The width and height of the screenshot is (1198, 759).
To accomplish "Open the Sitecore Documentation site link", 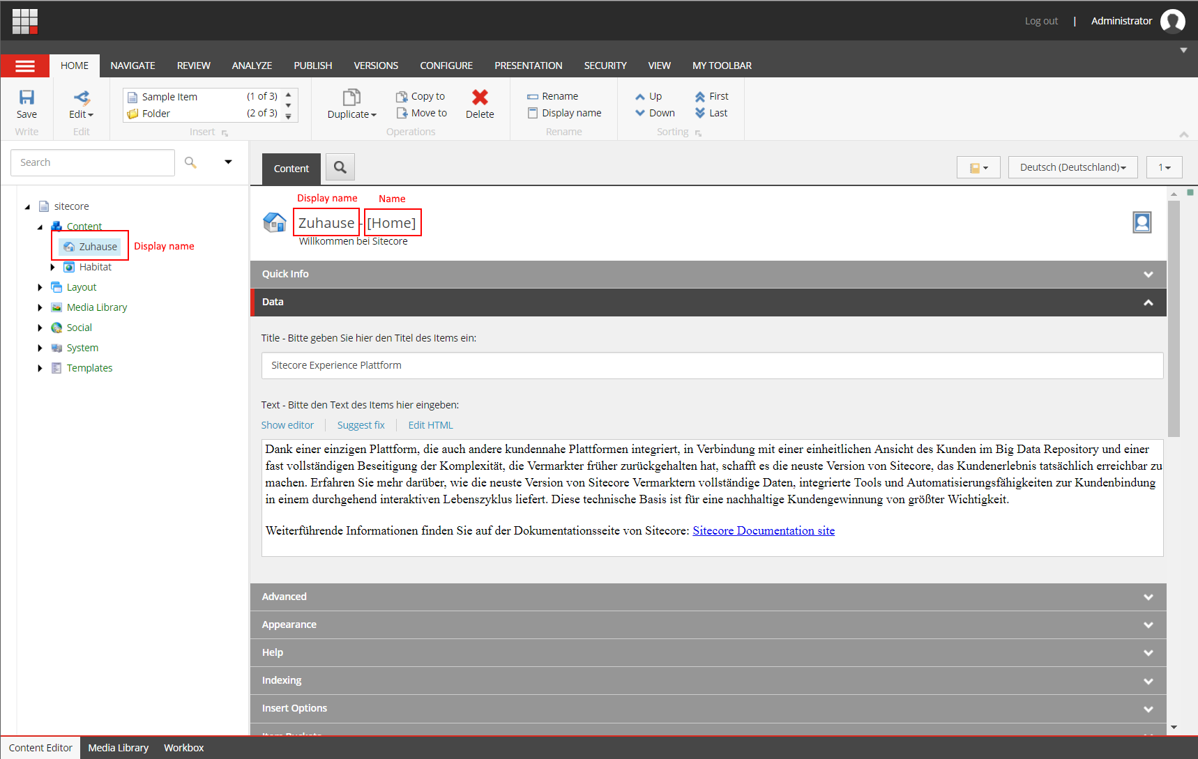I will pos(764,530).
